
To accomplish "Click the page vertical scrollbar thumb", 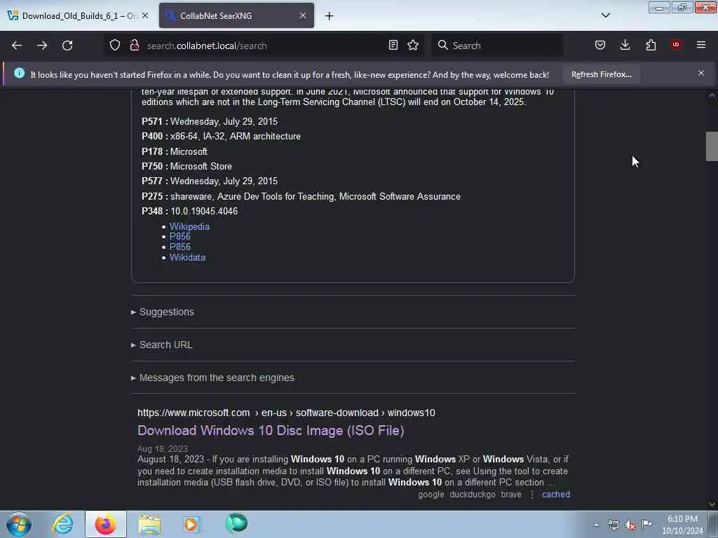I will (712, 146).
